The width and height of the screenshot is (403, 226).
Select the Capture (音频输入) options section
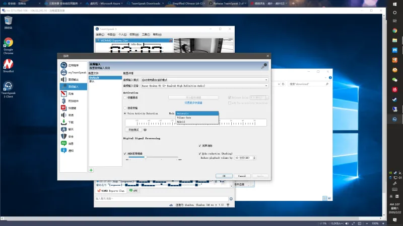(x=73, y=86)
